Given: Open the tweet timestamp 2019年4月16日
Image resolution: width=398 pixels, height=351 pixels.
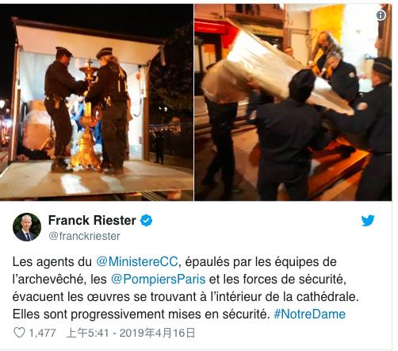Looking at the screenshot, I should [x=157, y=333].
